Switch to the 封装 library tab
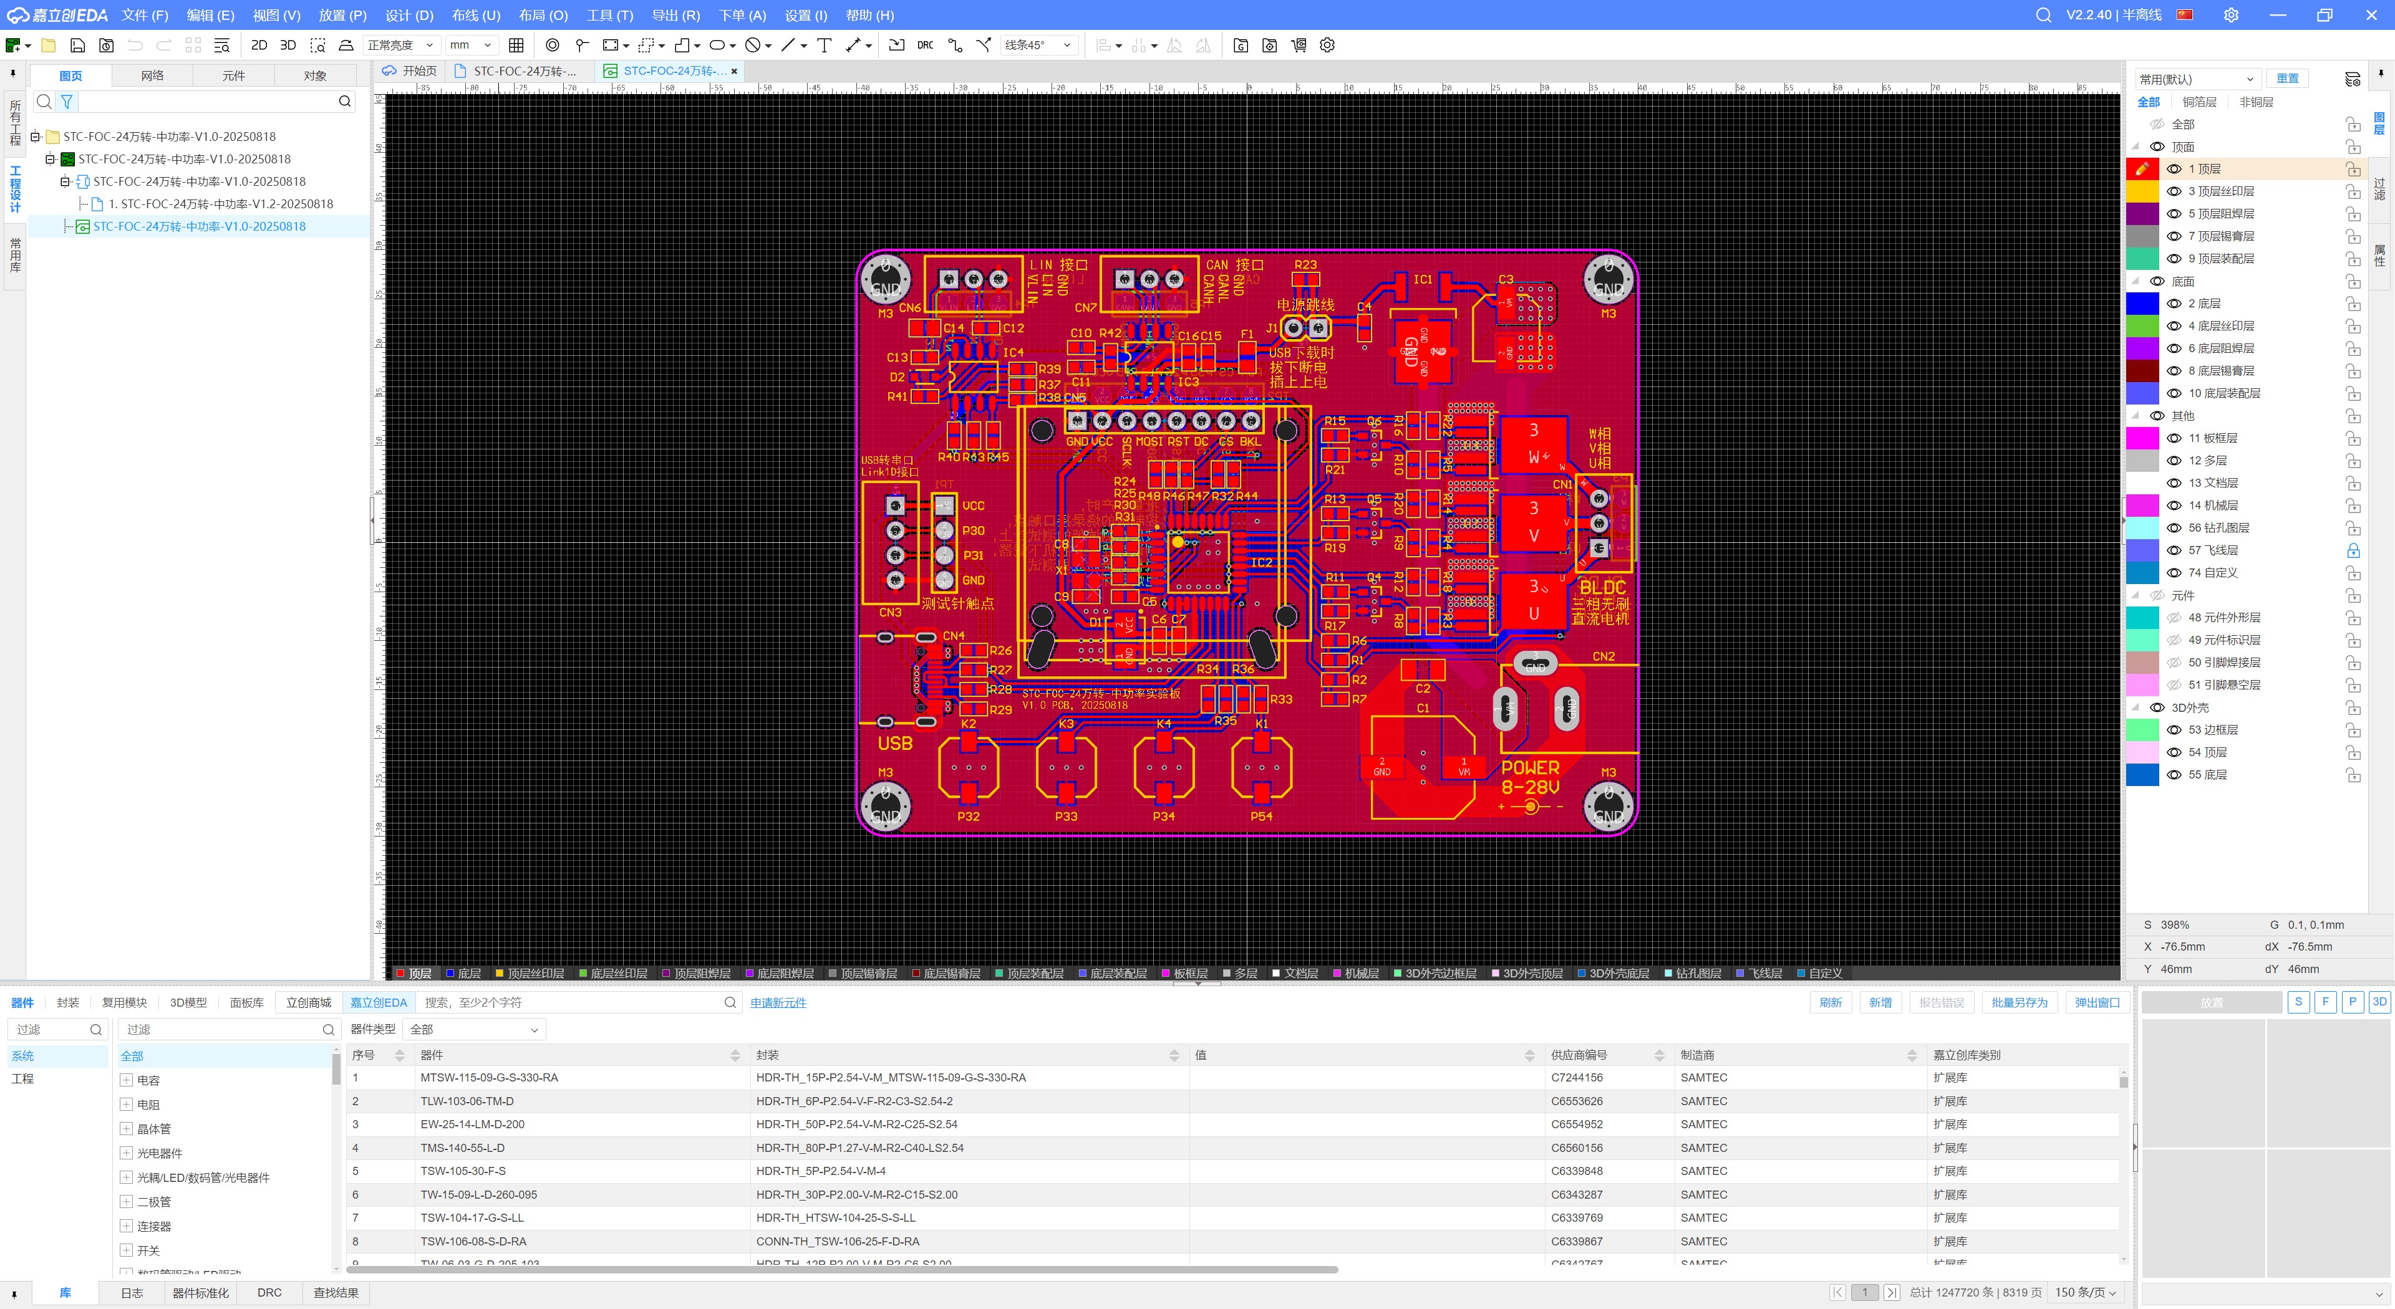Image resolution: width=2395 pixels, height=1309 pixels. pos(68,1002)
